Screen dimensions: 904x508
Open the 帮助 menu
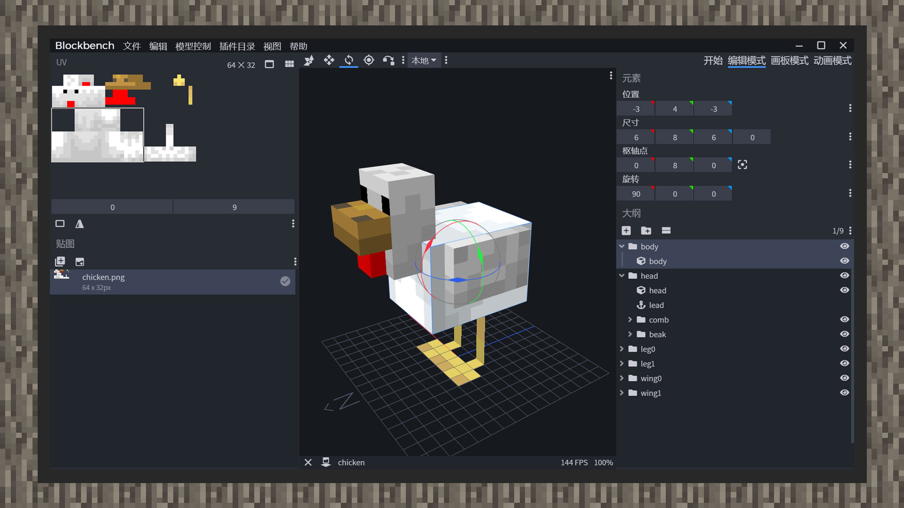pos(299,46)
